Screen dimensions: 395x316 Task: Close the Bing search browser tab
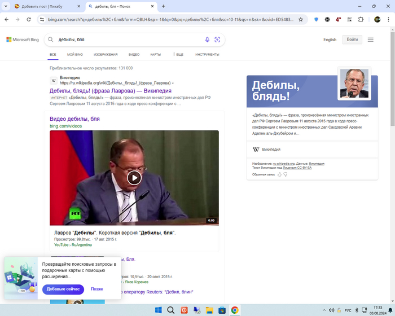152,6
